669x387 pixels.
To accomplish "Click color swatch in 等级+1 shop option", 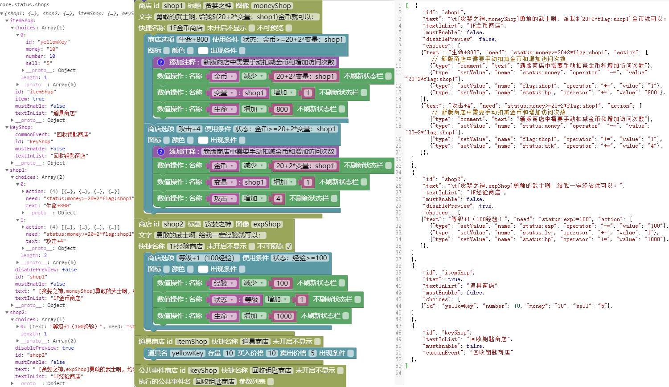I will (x=203, y=269).
